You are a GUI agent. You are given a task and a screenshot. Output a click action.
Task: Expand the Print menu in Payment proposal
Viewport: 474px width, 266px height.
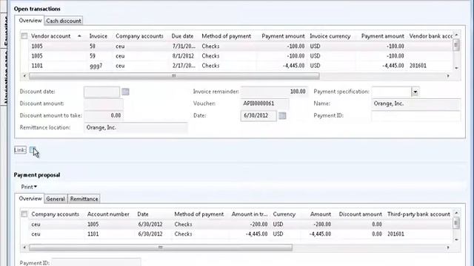tap(29, 187)
